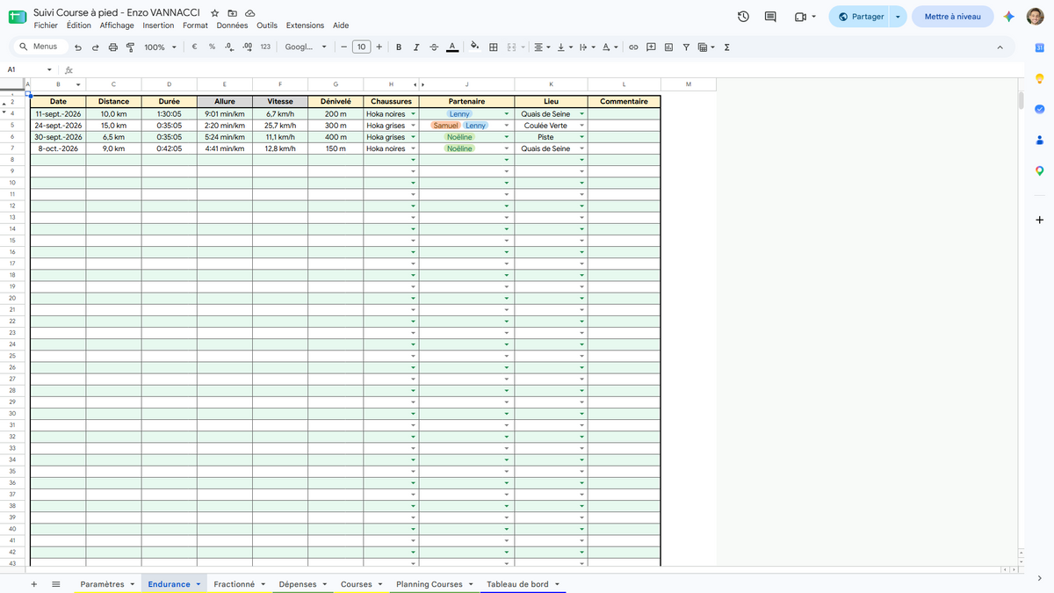Viewport: 1054px width, 593px height.
Task: Switch to the Fractionné sheet tab
Action: coord(234,584)
